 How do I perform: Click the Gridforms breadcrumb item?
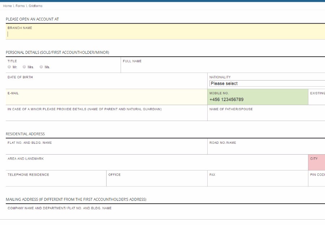pyautogui.click(x=35, y=6)
